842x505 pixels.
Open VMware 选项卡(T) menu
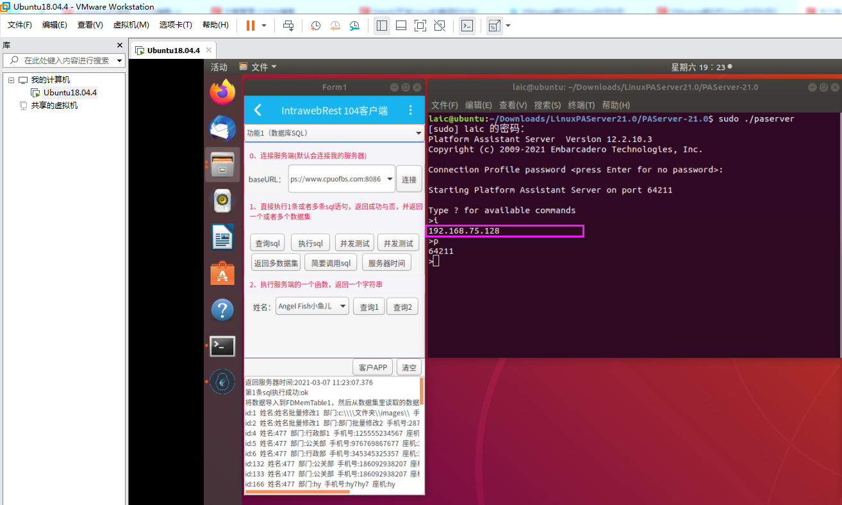click(x=176, y=25)
